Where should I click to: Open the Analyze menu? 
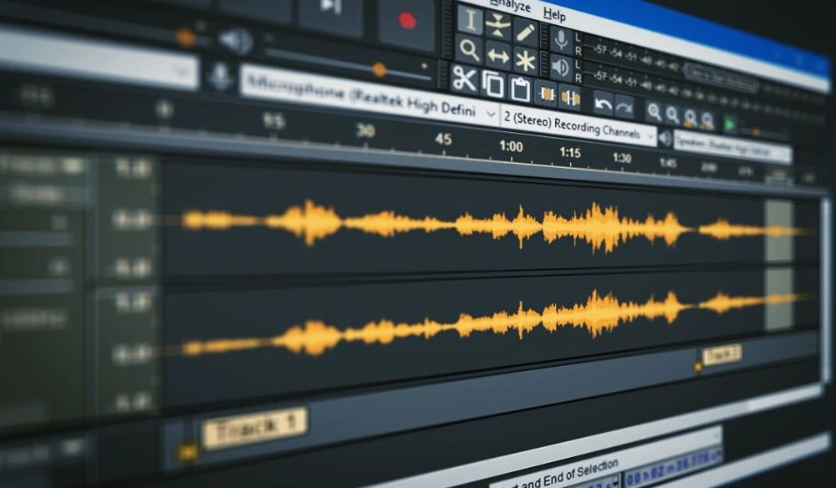tap(512, 7)
